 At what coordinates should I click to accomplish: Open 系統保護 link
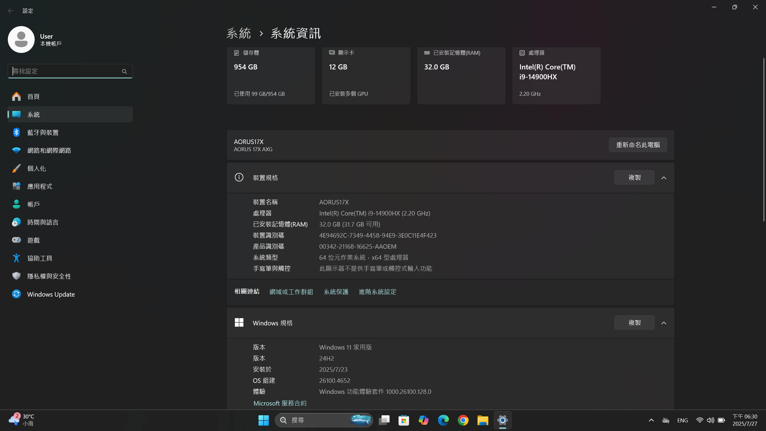(x=336, y=292)
